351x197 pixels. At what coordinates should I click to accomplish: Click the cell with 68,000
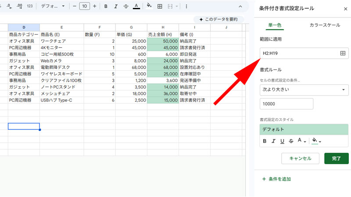[163, 67]
